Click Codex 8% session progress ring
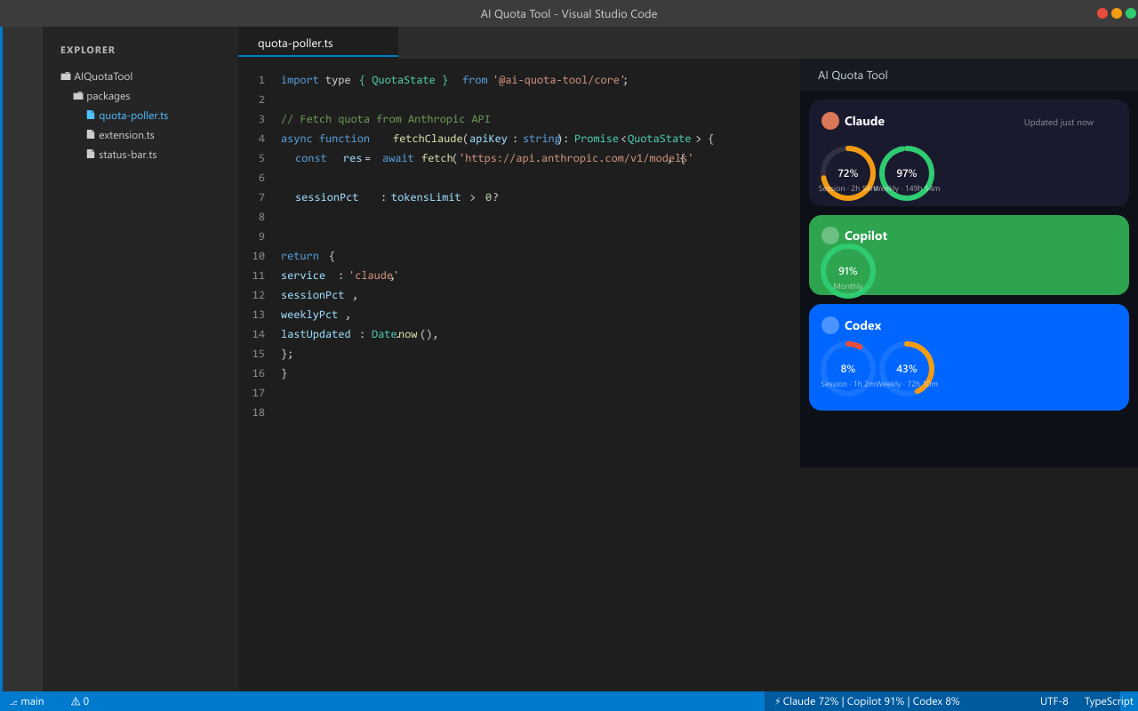This screenshot has height=711, width=1138. click(848, 369)
